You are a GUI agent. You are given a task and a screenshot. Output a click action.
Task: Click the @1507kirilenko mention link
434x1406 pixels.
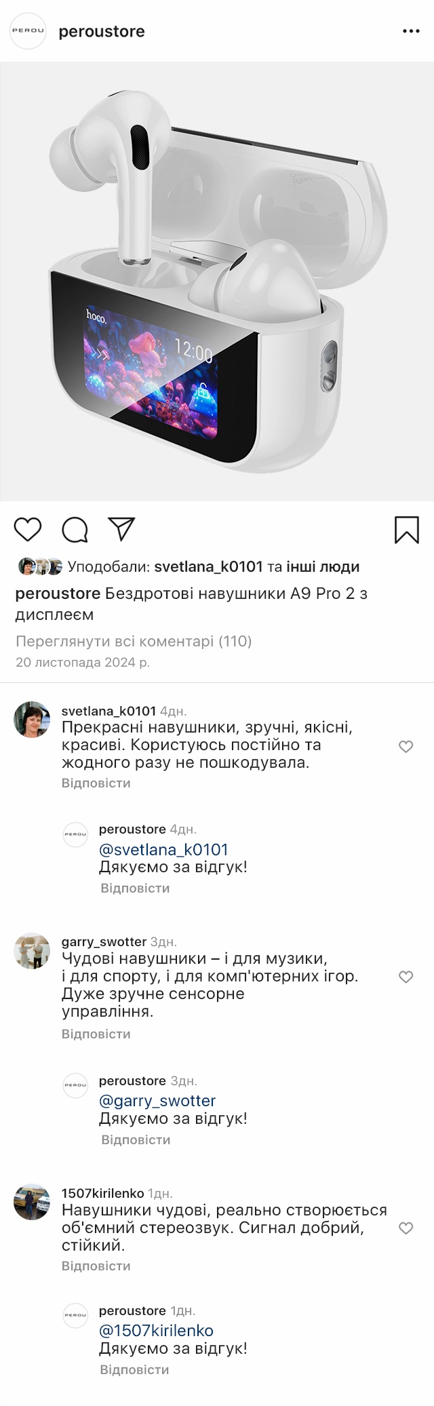coord(156,1331)
